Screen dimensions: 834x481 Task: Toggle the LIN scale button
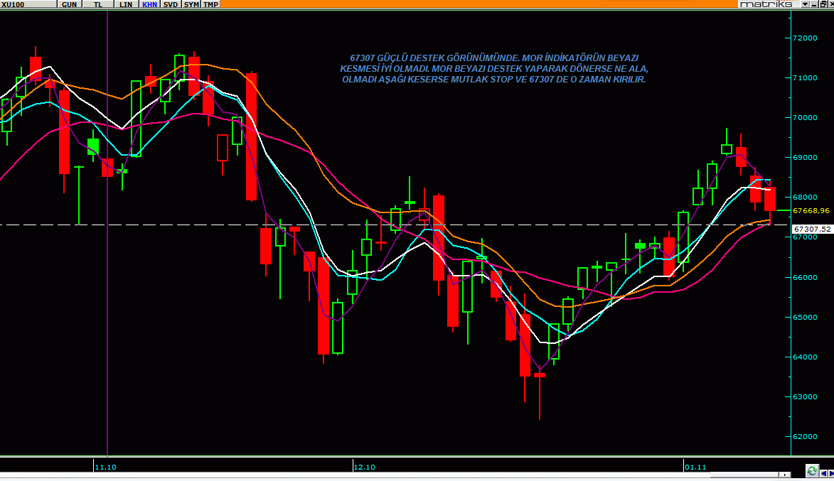coord(125,4)
